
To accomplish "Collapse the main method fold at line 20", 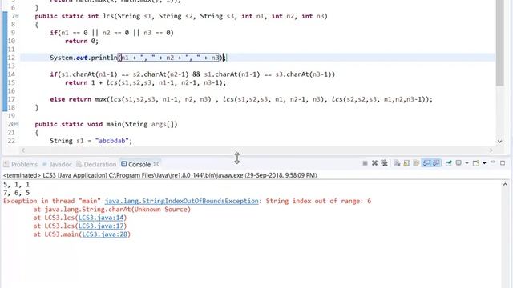I will click(17, 124).
